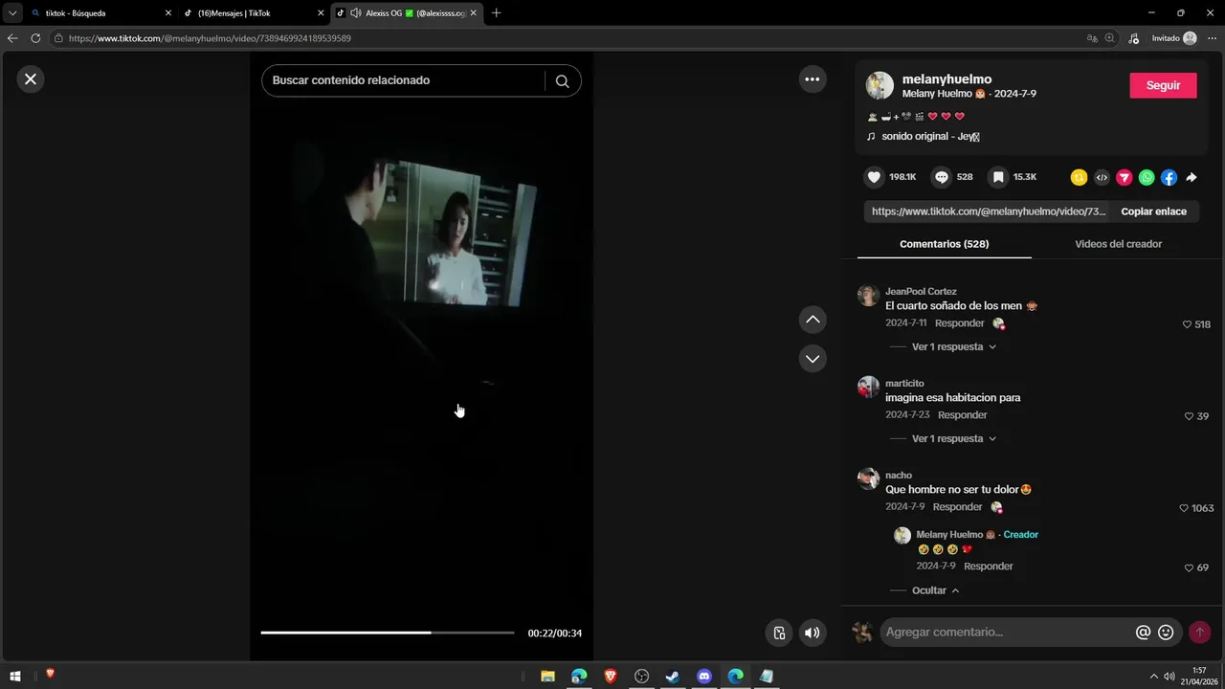Open the Windows Start menu
Screen dimensions: 1225x689
coord(14,677)
